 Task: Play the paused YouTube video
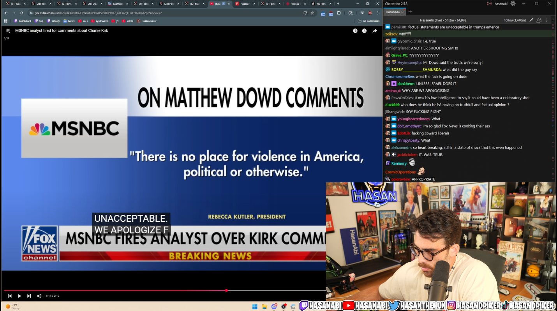pos(19,296)
